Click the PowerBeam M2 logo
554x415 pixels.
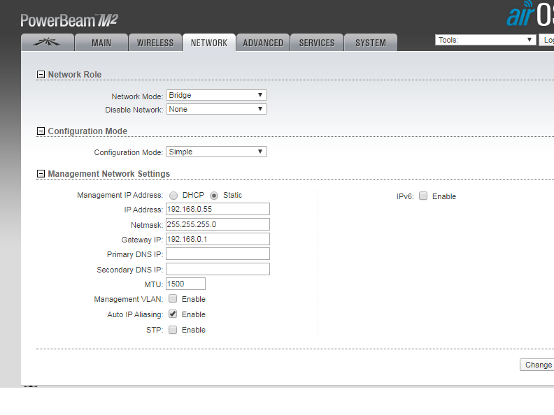point(69,20)
